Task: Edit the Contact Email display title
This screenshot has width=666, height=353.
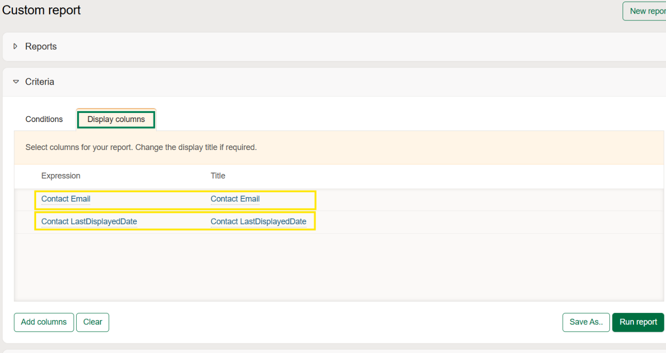Action: pyautogui.click(x=235, y=199)
